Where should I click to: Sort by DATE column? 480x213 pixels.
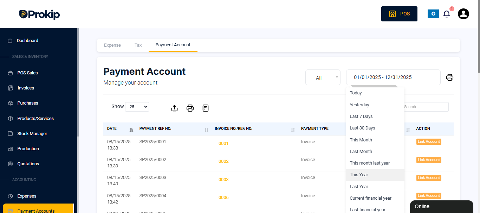[x=120, y=129]
